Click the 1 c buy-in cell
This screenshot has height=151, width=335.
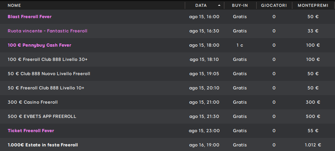pyautogui.click(x=240, y=45)
